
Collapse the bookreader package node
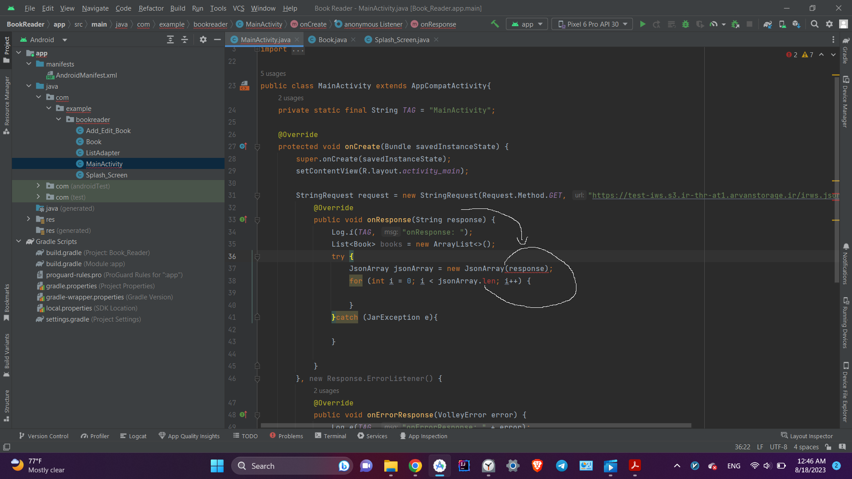(59, 119)
